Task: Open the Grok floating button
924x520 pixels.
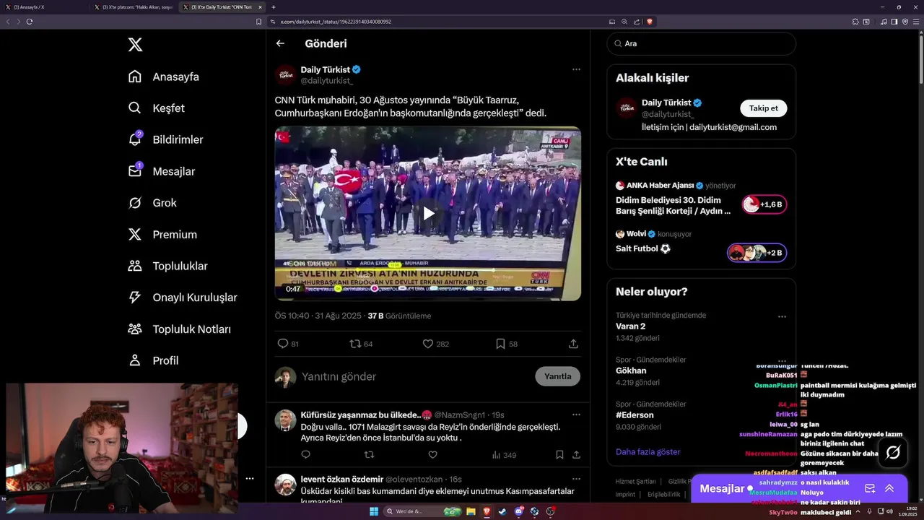Action: click(x=893, y=453)
